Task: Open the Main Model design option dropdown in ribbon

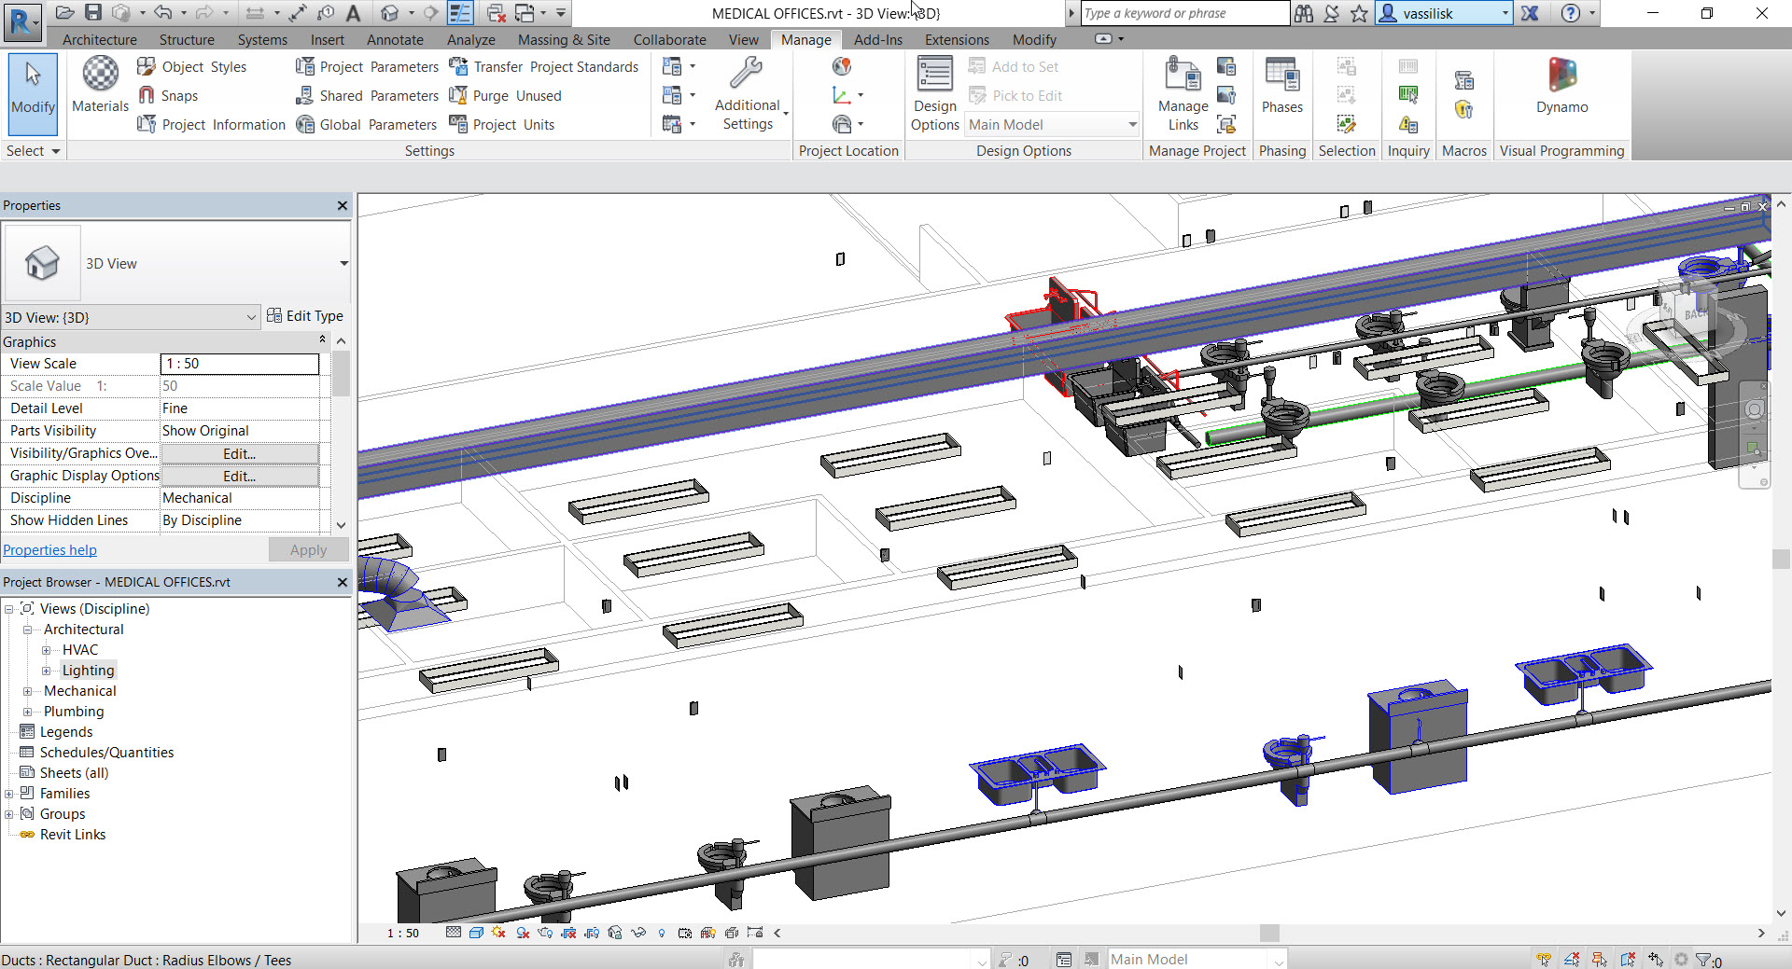Action: pos(1052,124)
